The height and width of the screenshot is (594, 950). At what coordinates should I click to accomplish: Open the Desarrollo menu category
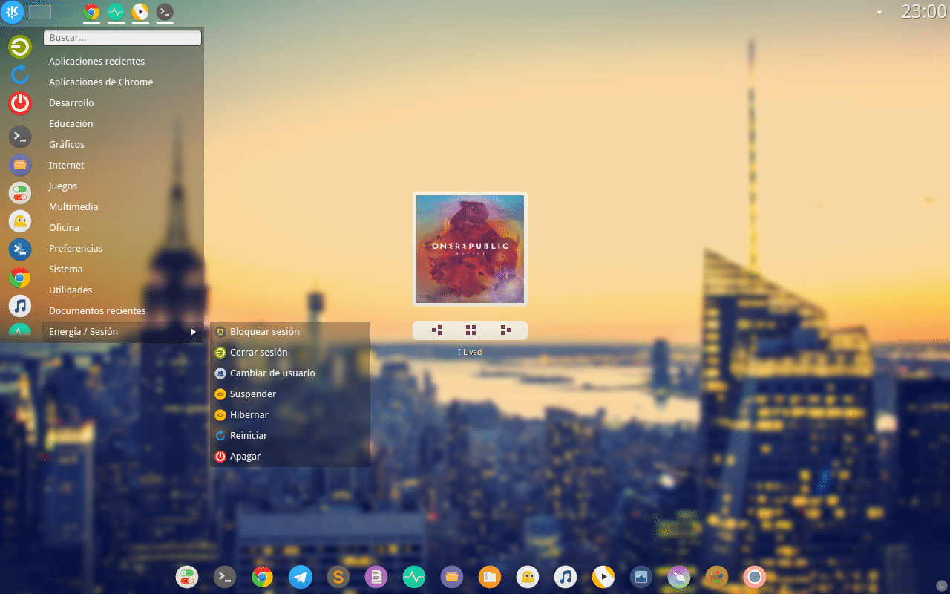click(123, 103)
